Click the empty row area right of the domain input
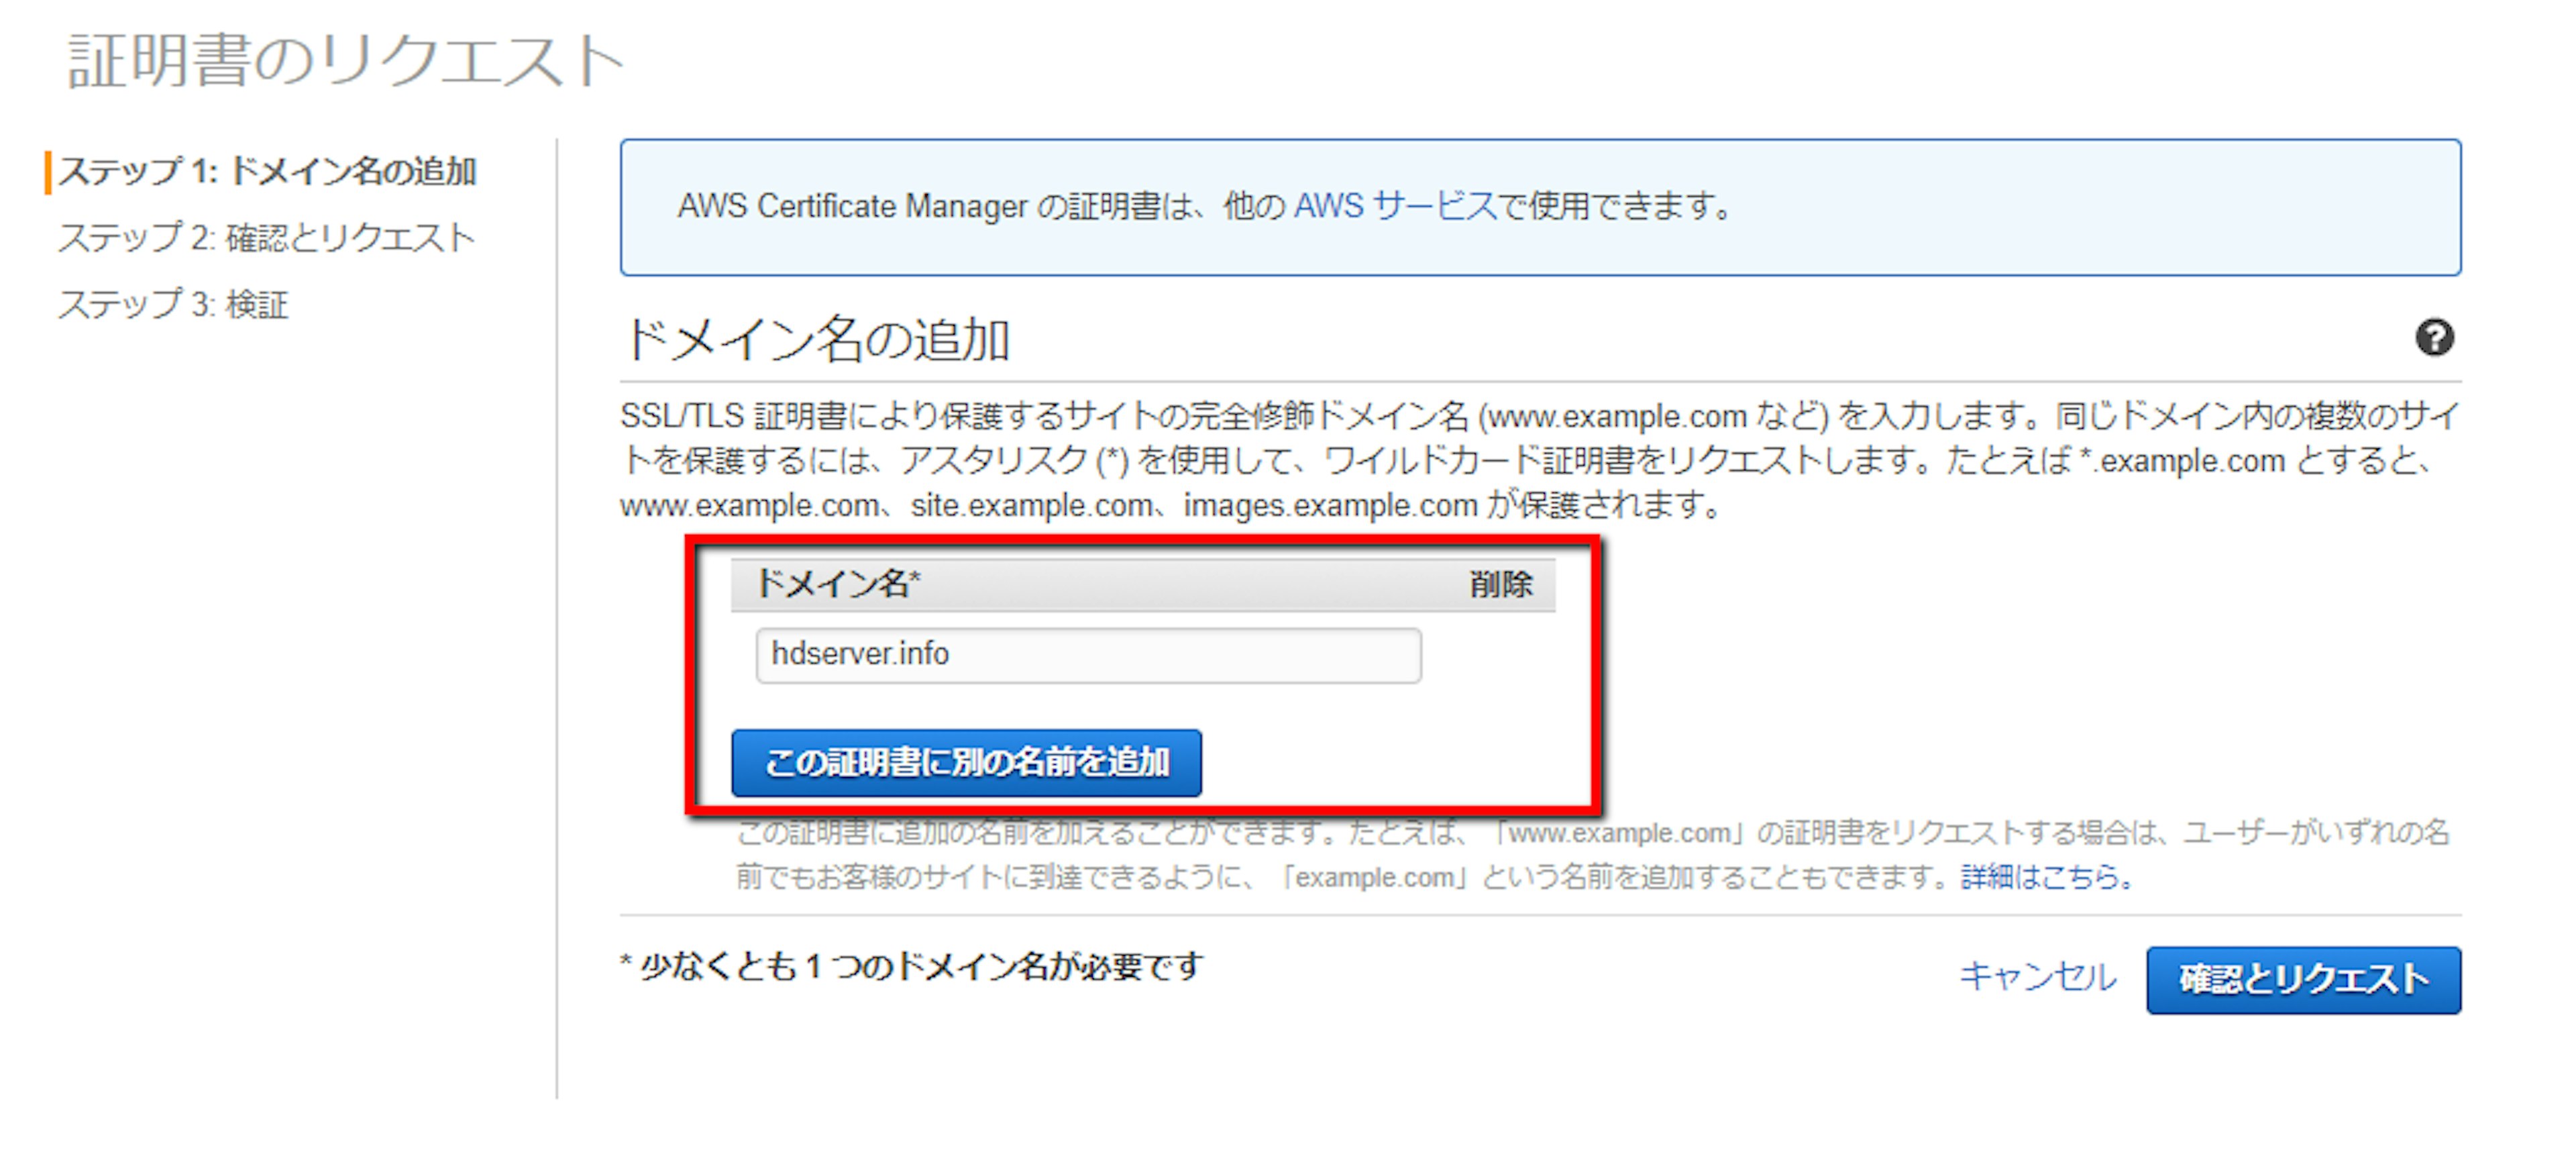The image size is (2576, 1156). [x=1490, y=655]
